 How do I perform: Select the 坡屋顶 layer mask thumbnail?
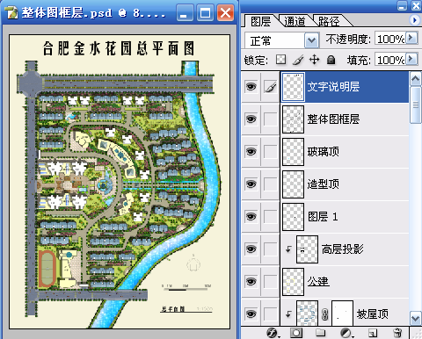click(342, 314)
